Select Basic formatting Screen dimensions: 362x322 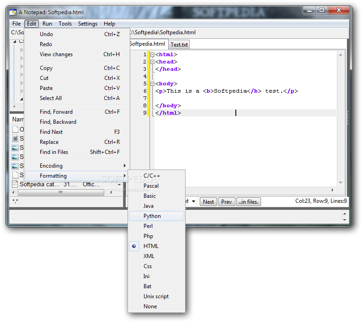(x=156, y=196)
